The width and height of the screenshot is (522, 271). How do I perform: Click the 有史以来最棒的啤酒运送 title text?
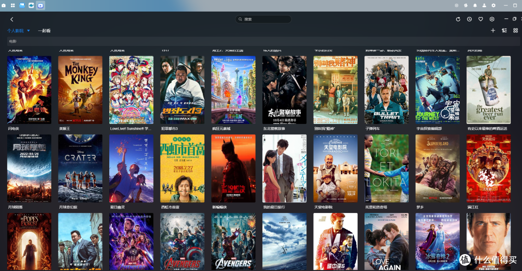tap(487, 129)
